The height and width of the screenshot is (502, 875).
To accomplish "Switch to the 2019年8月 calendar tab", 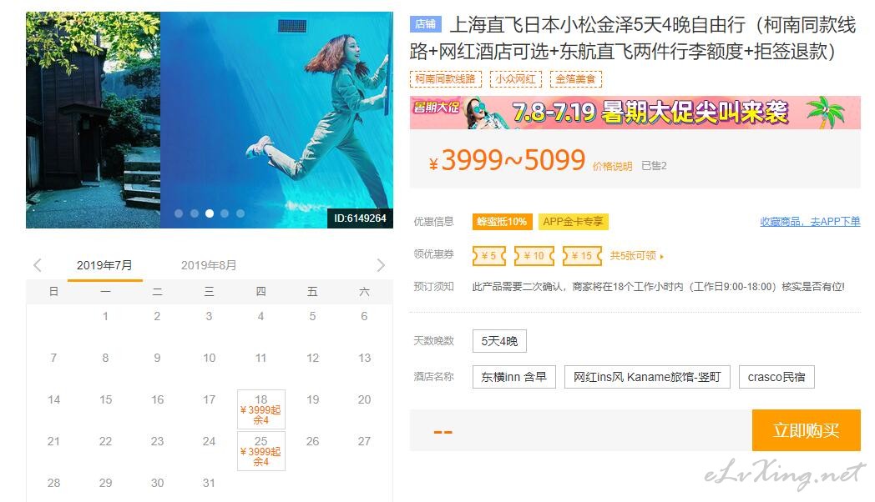I will click(208, 265).
